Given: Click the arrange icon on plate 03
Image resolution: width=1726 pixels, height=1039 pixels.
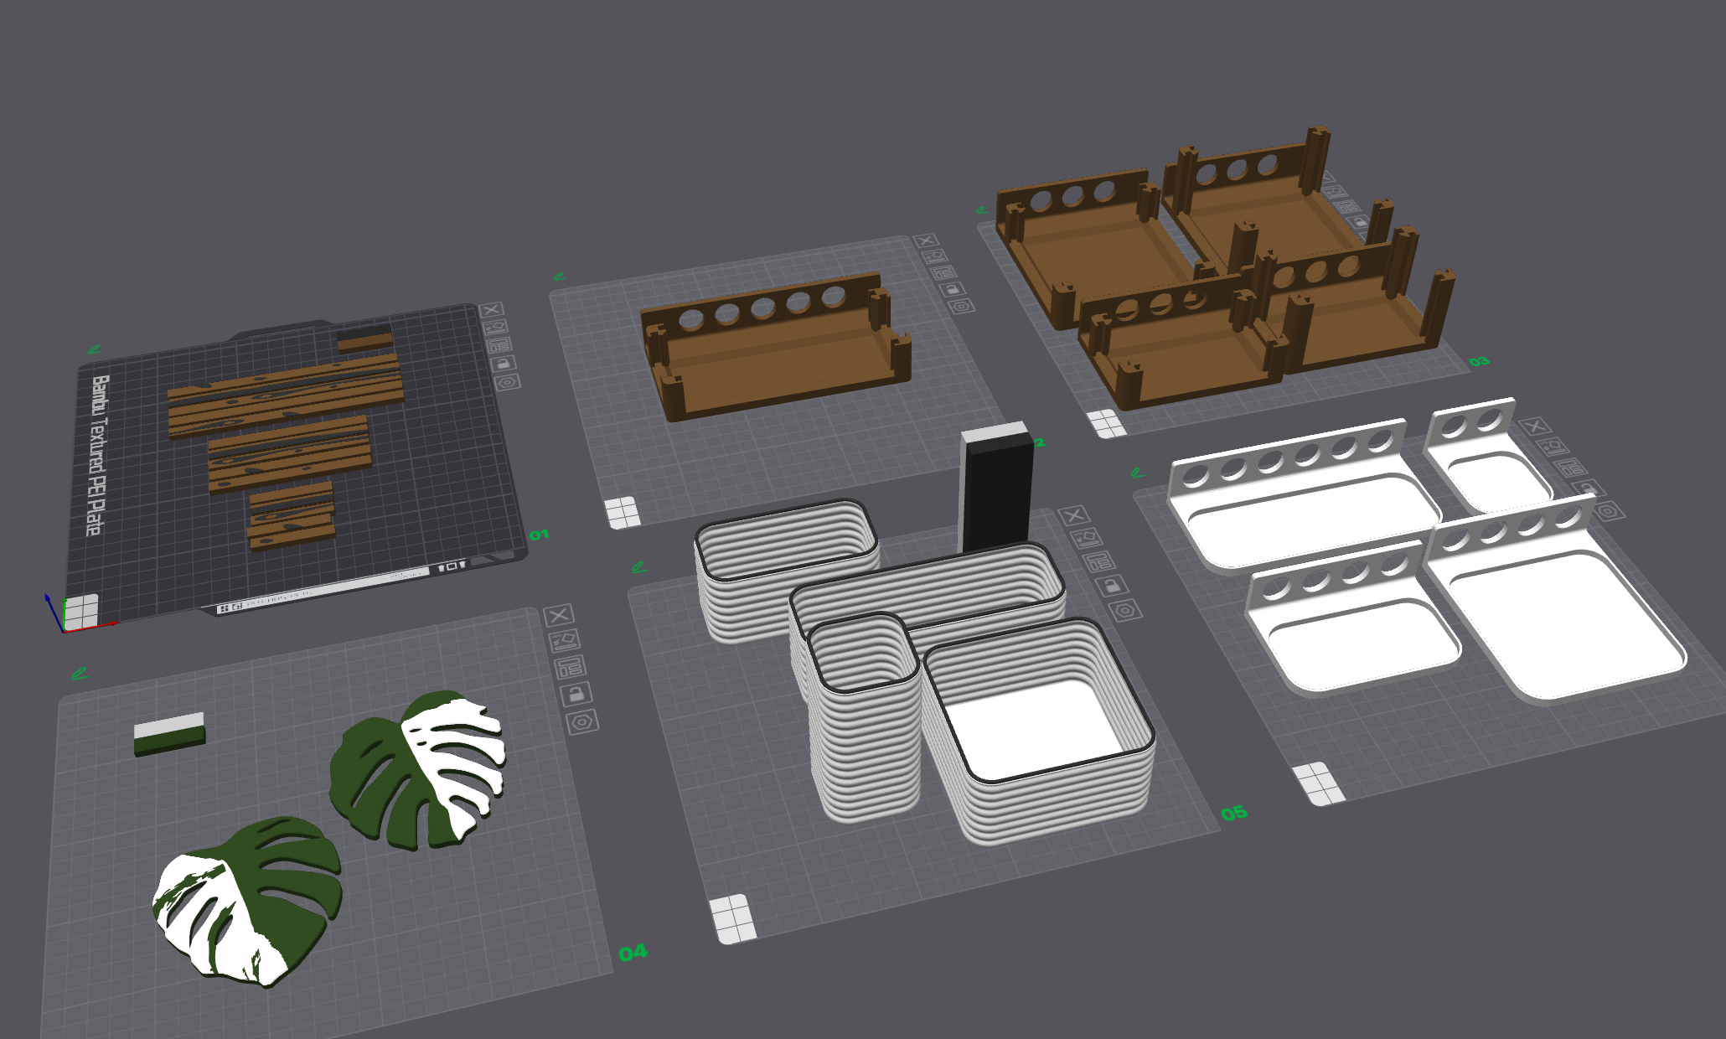Looking at the screenshot, I should pos(1336,191).
